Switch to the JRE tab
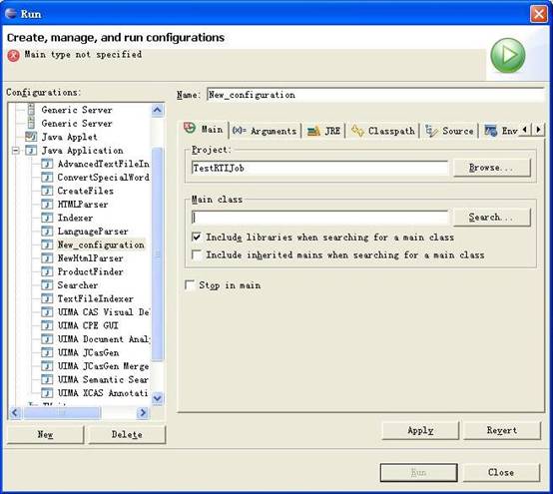 click(323, 131)
